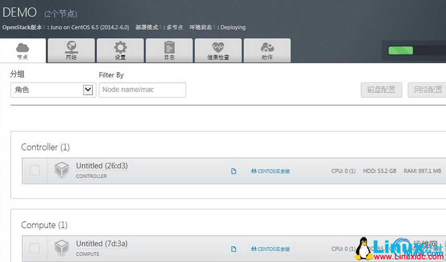Image resolution: width=446 pixels, height=262 pixels.
Task: Open logs icon for compute node 7d:3a
Action: tap(233, 249)
